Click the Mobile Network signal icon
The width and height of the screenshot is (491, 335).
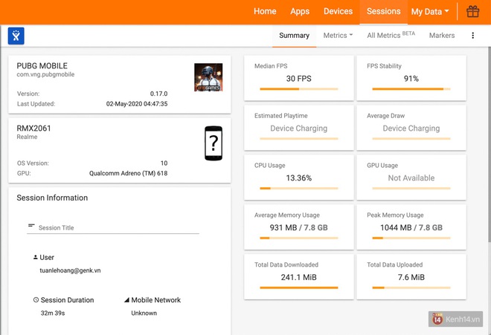(126, 299)
